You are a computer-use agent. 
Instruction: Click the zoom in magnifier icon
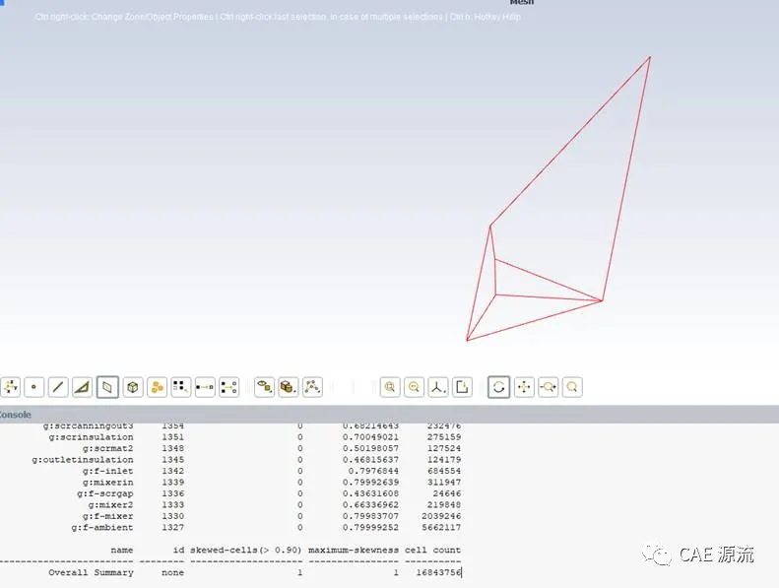pyautogui.click(x=390, y=387)
